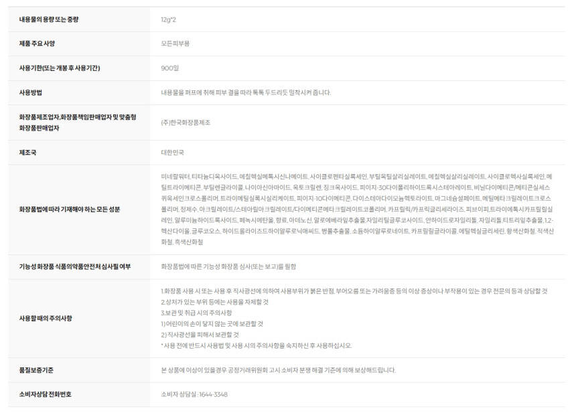Click the '소비자상담 전화번호' label

(45, 394)
